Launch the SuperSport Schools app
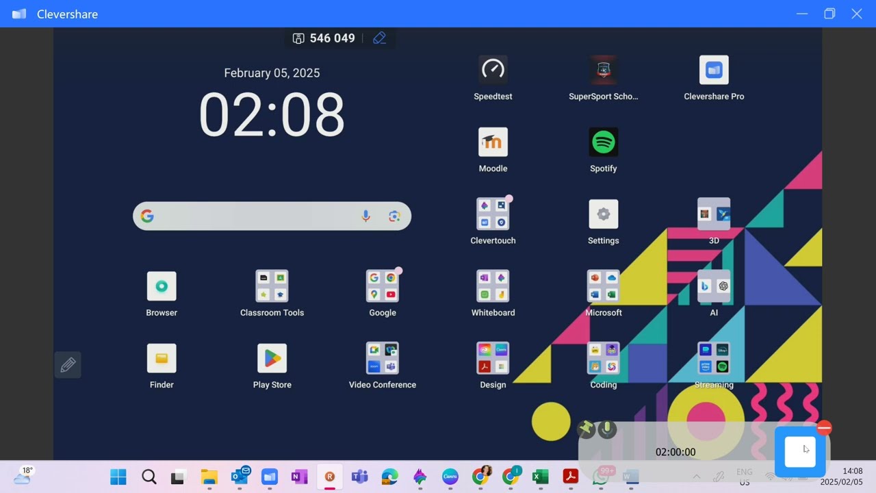876x493 pixels. coord(603,70)
